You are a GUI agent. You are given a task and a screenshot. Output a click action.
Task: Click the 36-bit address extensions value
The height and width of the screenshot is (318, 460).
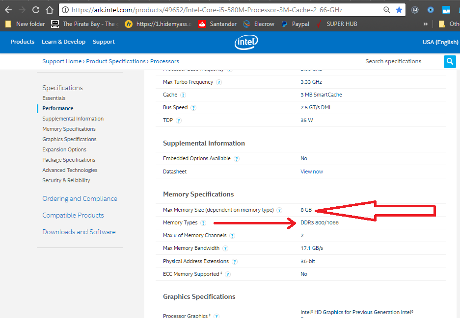308,261
